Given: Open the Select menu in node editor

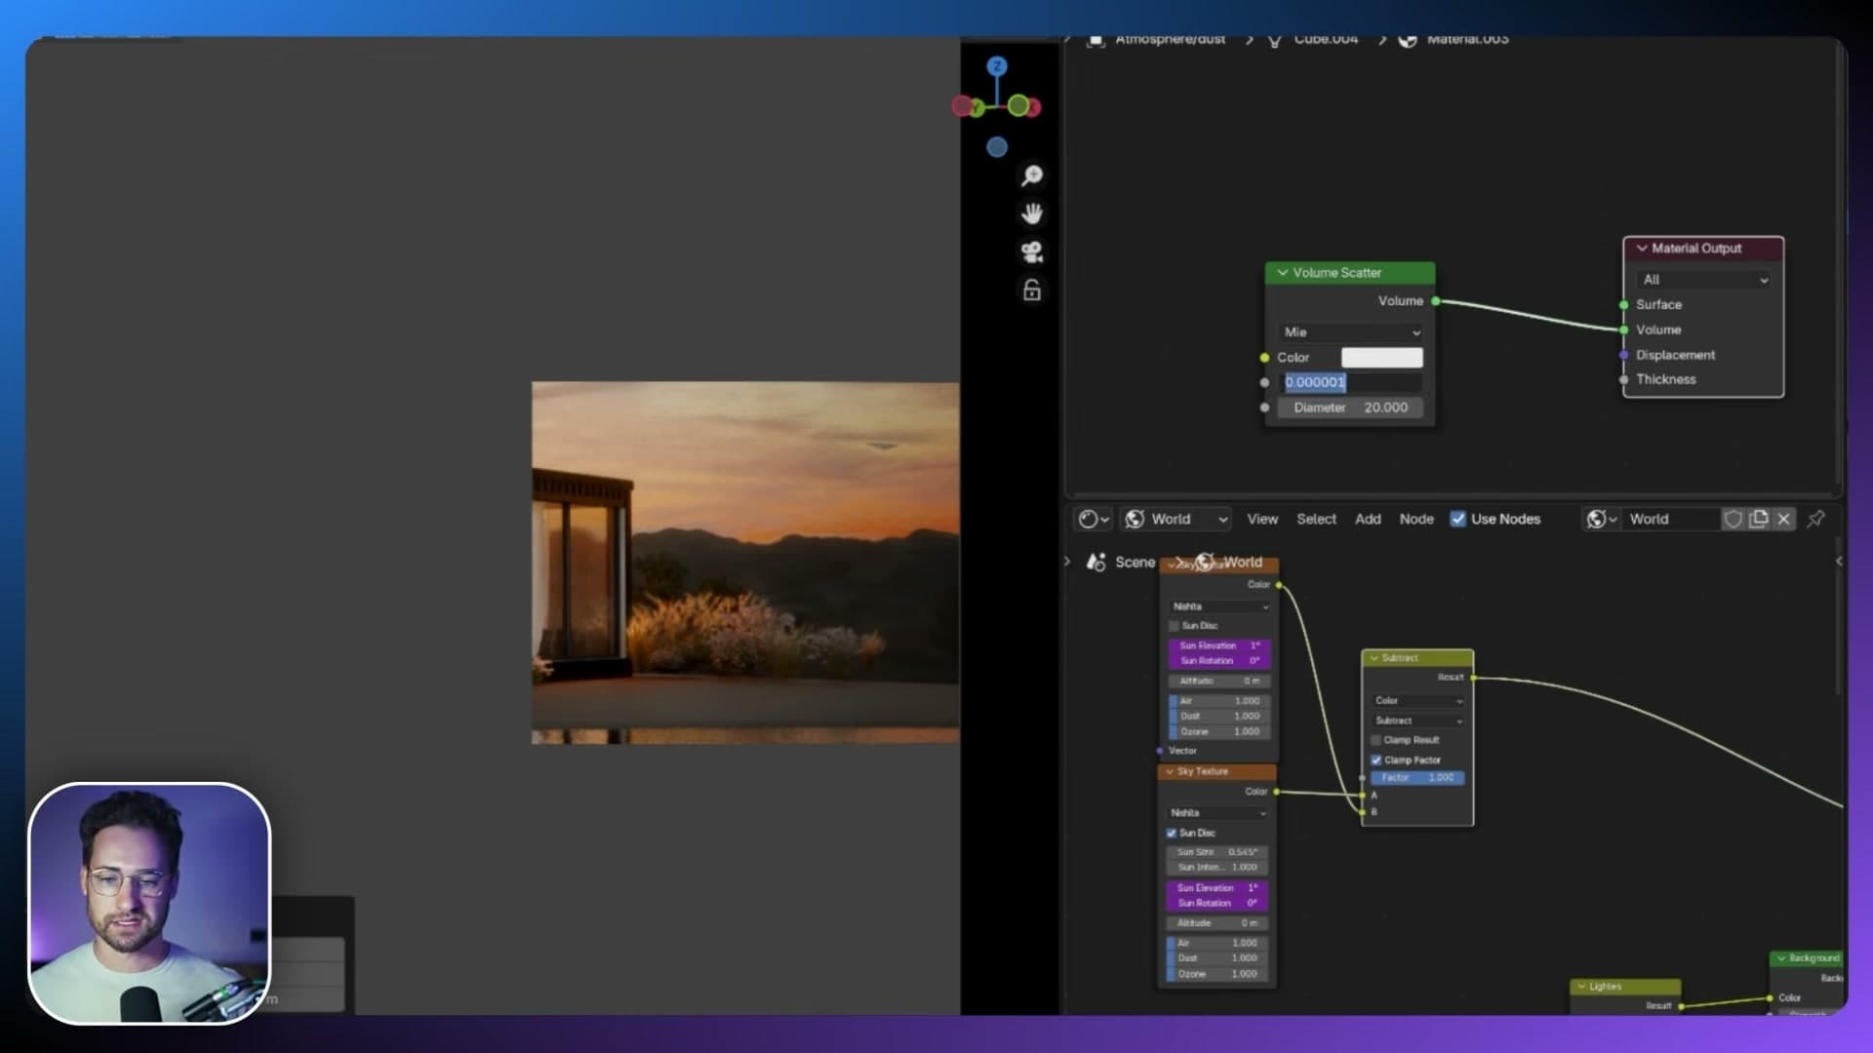Looking at the screenshot, I should click(x=1316, y=520).
